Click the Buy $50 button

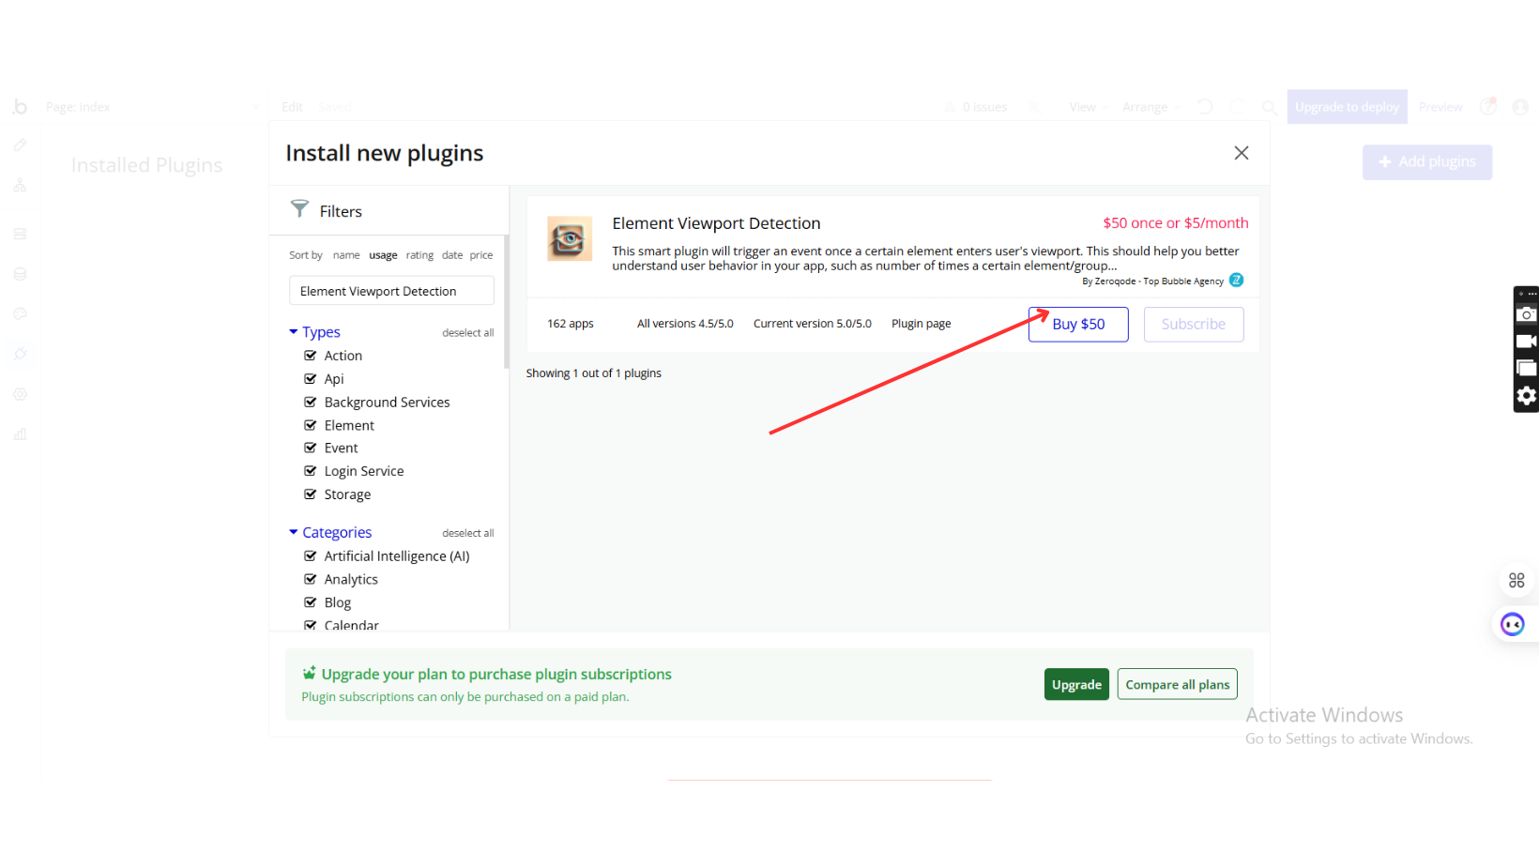point(1078,324)
